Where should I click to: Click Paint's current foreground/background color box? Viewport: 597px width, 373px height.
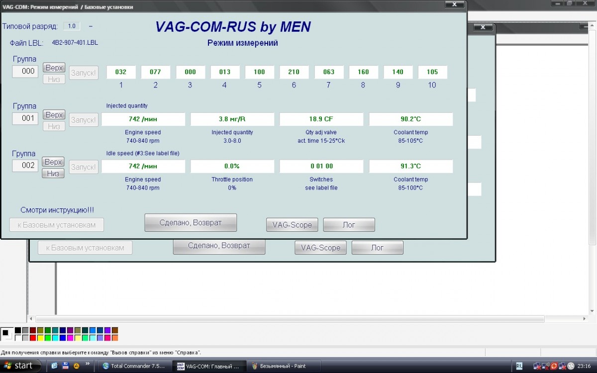[7, 334]
